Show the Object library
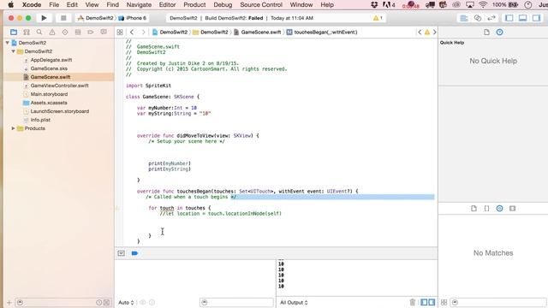Viewport: 548px width, 308px height. (499, 209)
